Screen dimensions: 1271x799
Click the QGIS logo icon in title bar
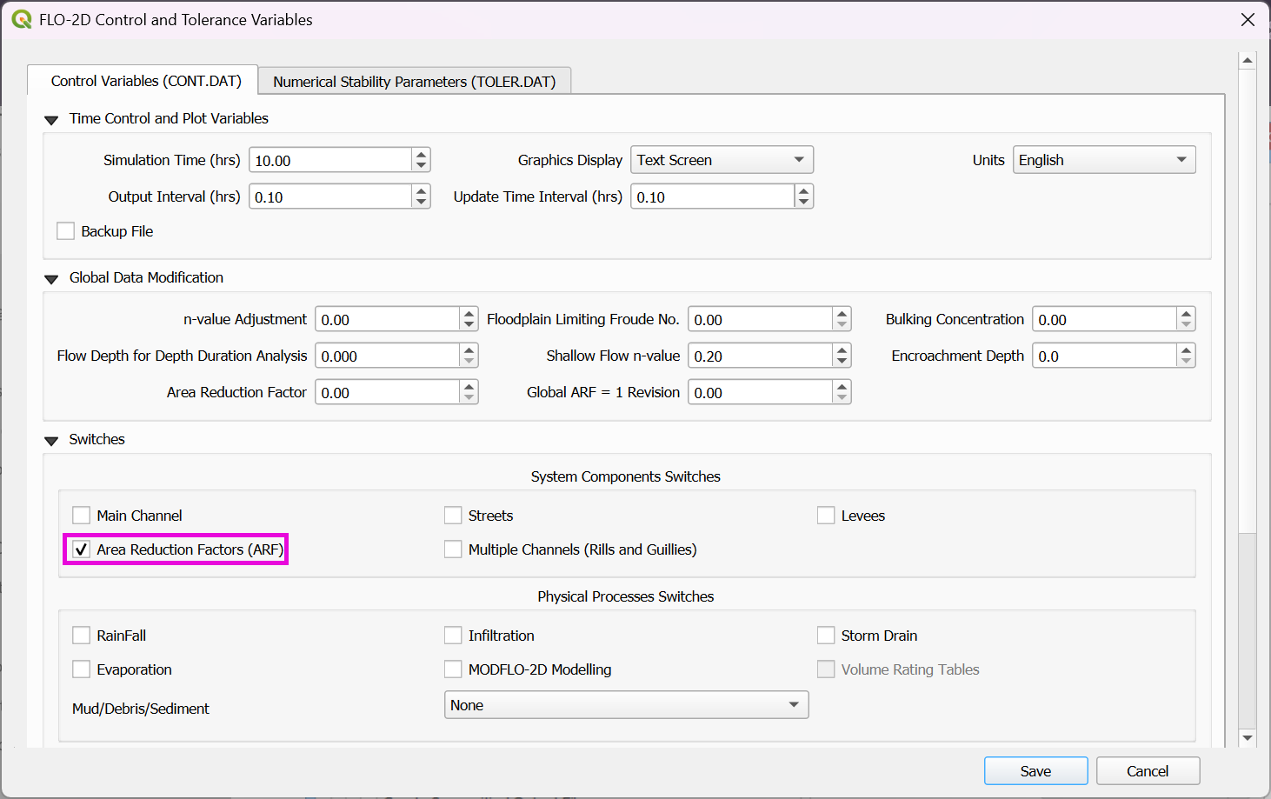[x=21, y=19]
